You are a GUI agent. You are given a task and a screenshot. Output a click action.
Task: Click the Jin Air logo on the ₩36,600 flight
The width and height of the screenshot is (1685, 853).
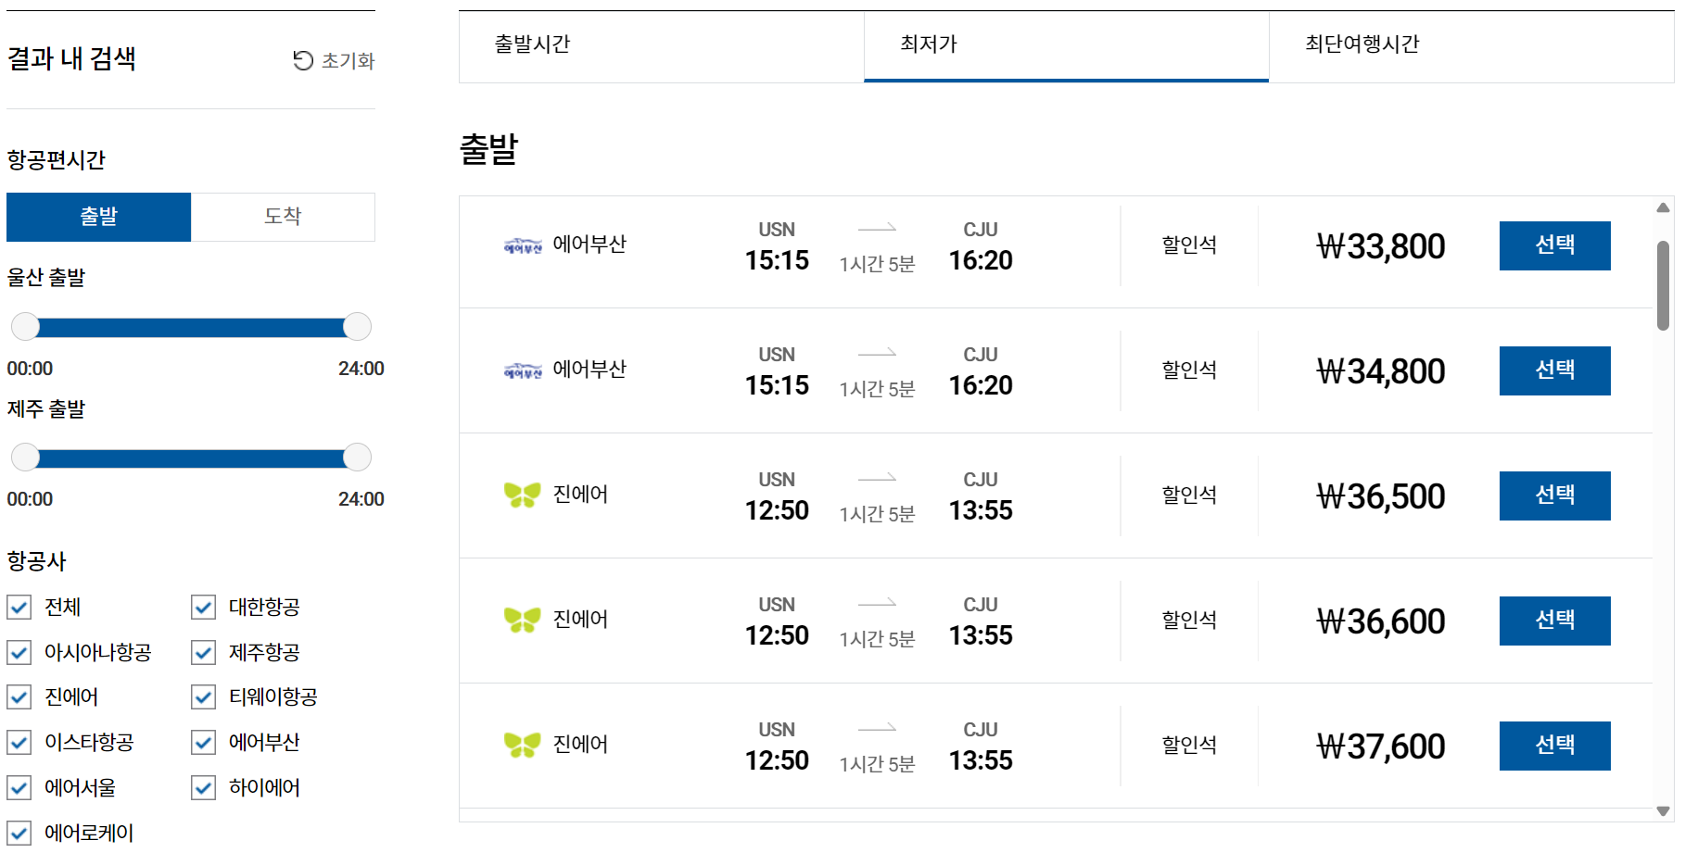coord(524,619)
